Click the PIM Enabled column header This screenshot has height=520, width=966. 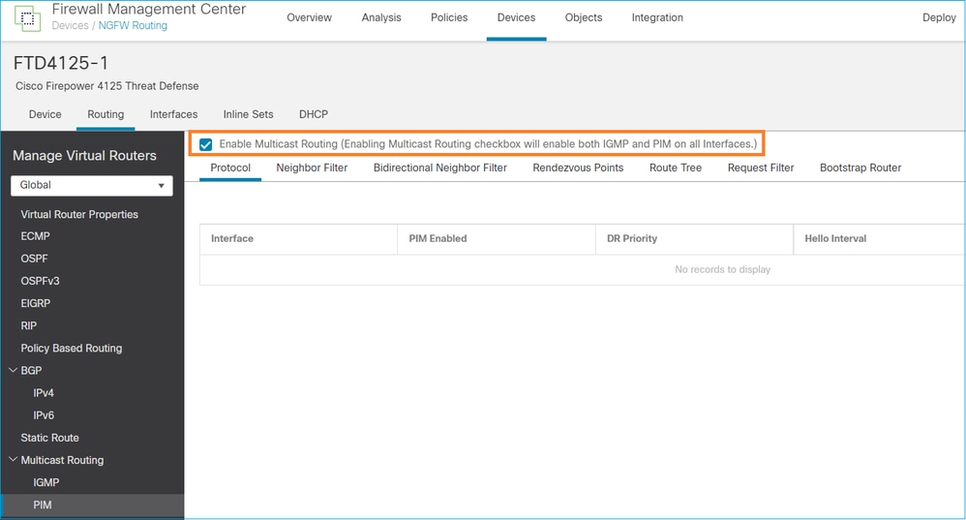(438, 238)
